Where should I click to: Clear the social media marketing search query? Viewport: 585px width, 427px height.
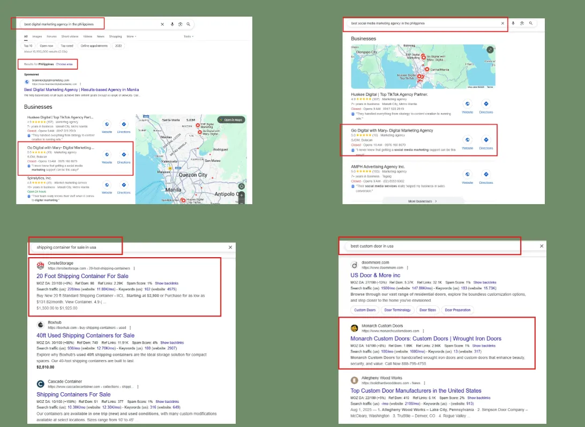click(502, 23)
